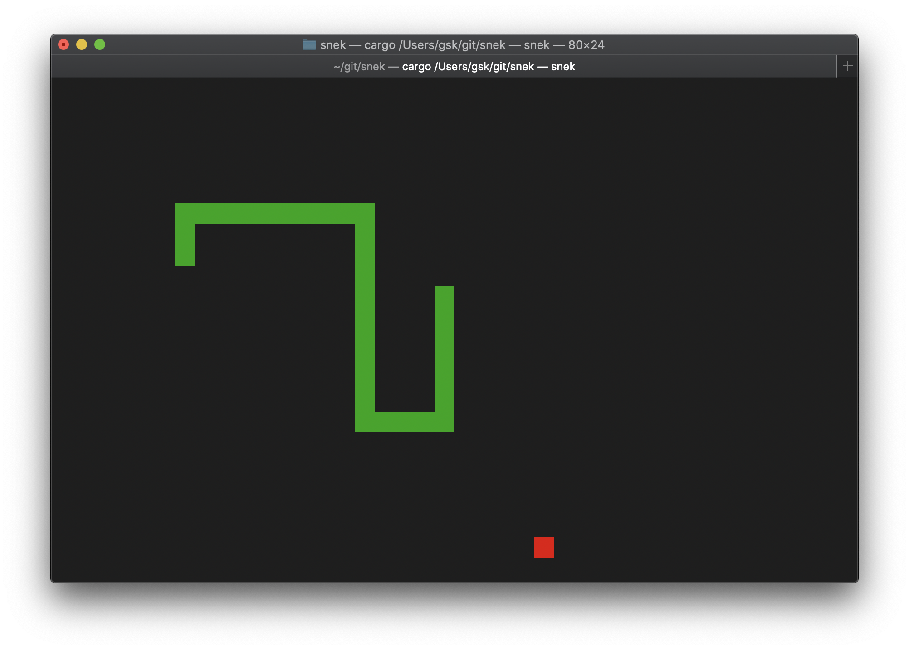This screenshot has width=909, height=650.
Task: Click the snake's top-right corner block
Action: coord(365,213)
